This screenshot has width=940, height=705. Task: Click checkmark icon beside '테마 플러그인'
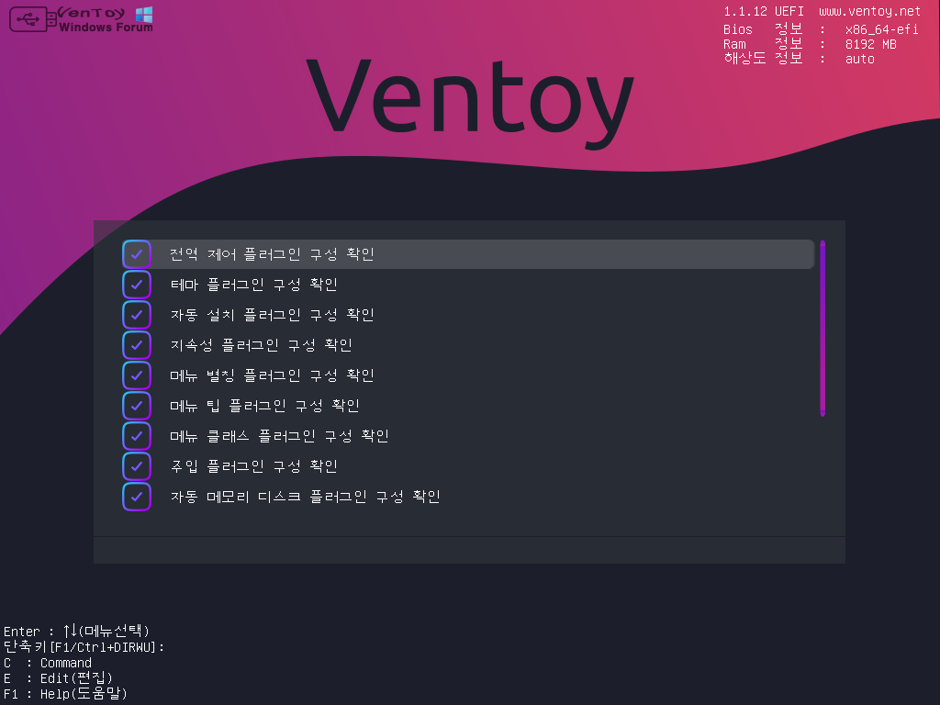click(137, 285)
